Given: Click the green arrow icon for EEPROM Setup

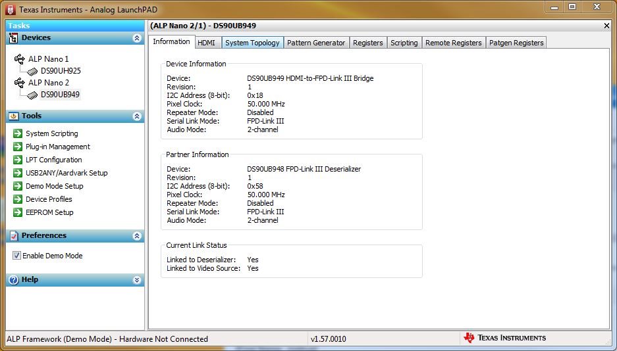Looking at the screenshot, I should [x=17, y=212].
